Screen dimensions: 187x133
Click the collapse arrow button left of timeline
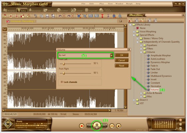5,29
